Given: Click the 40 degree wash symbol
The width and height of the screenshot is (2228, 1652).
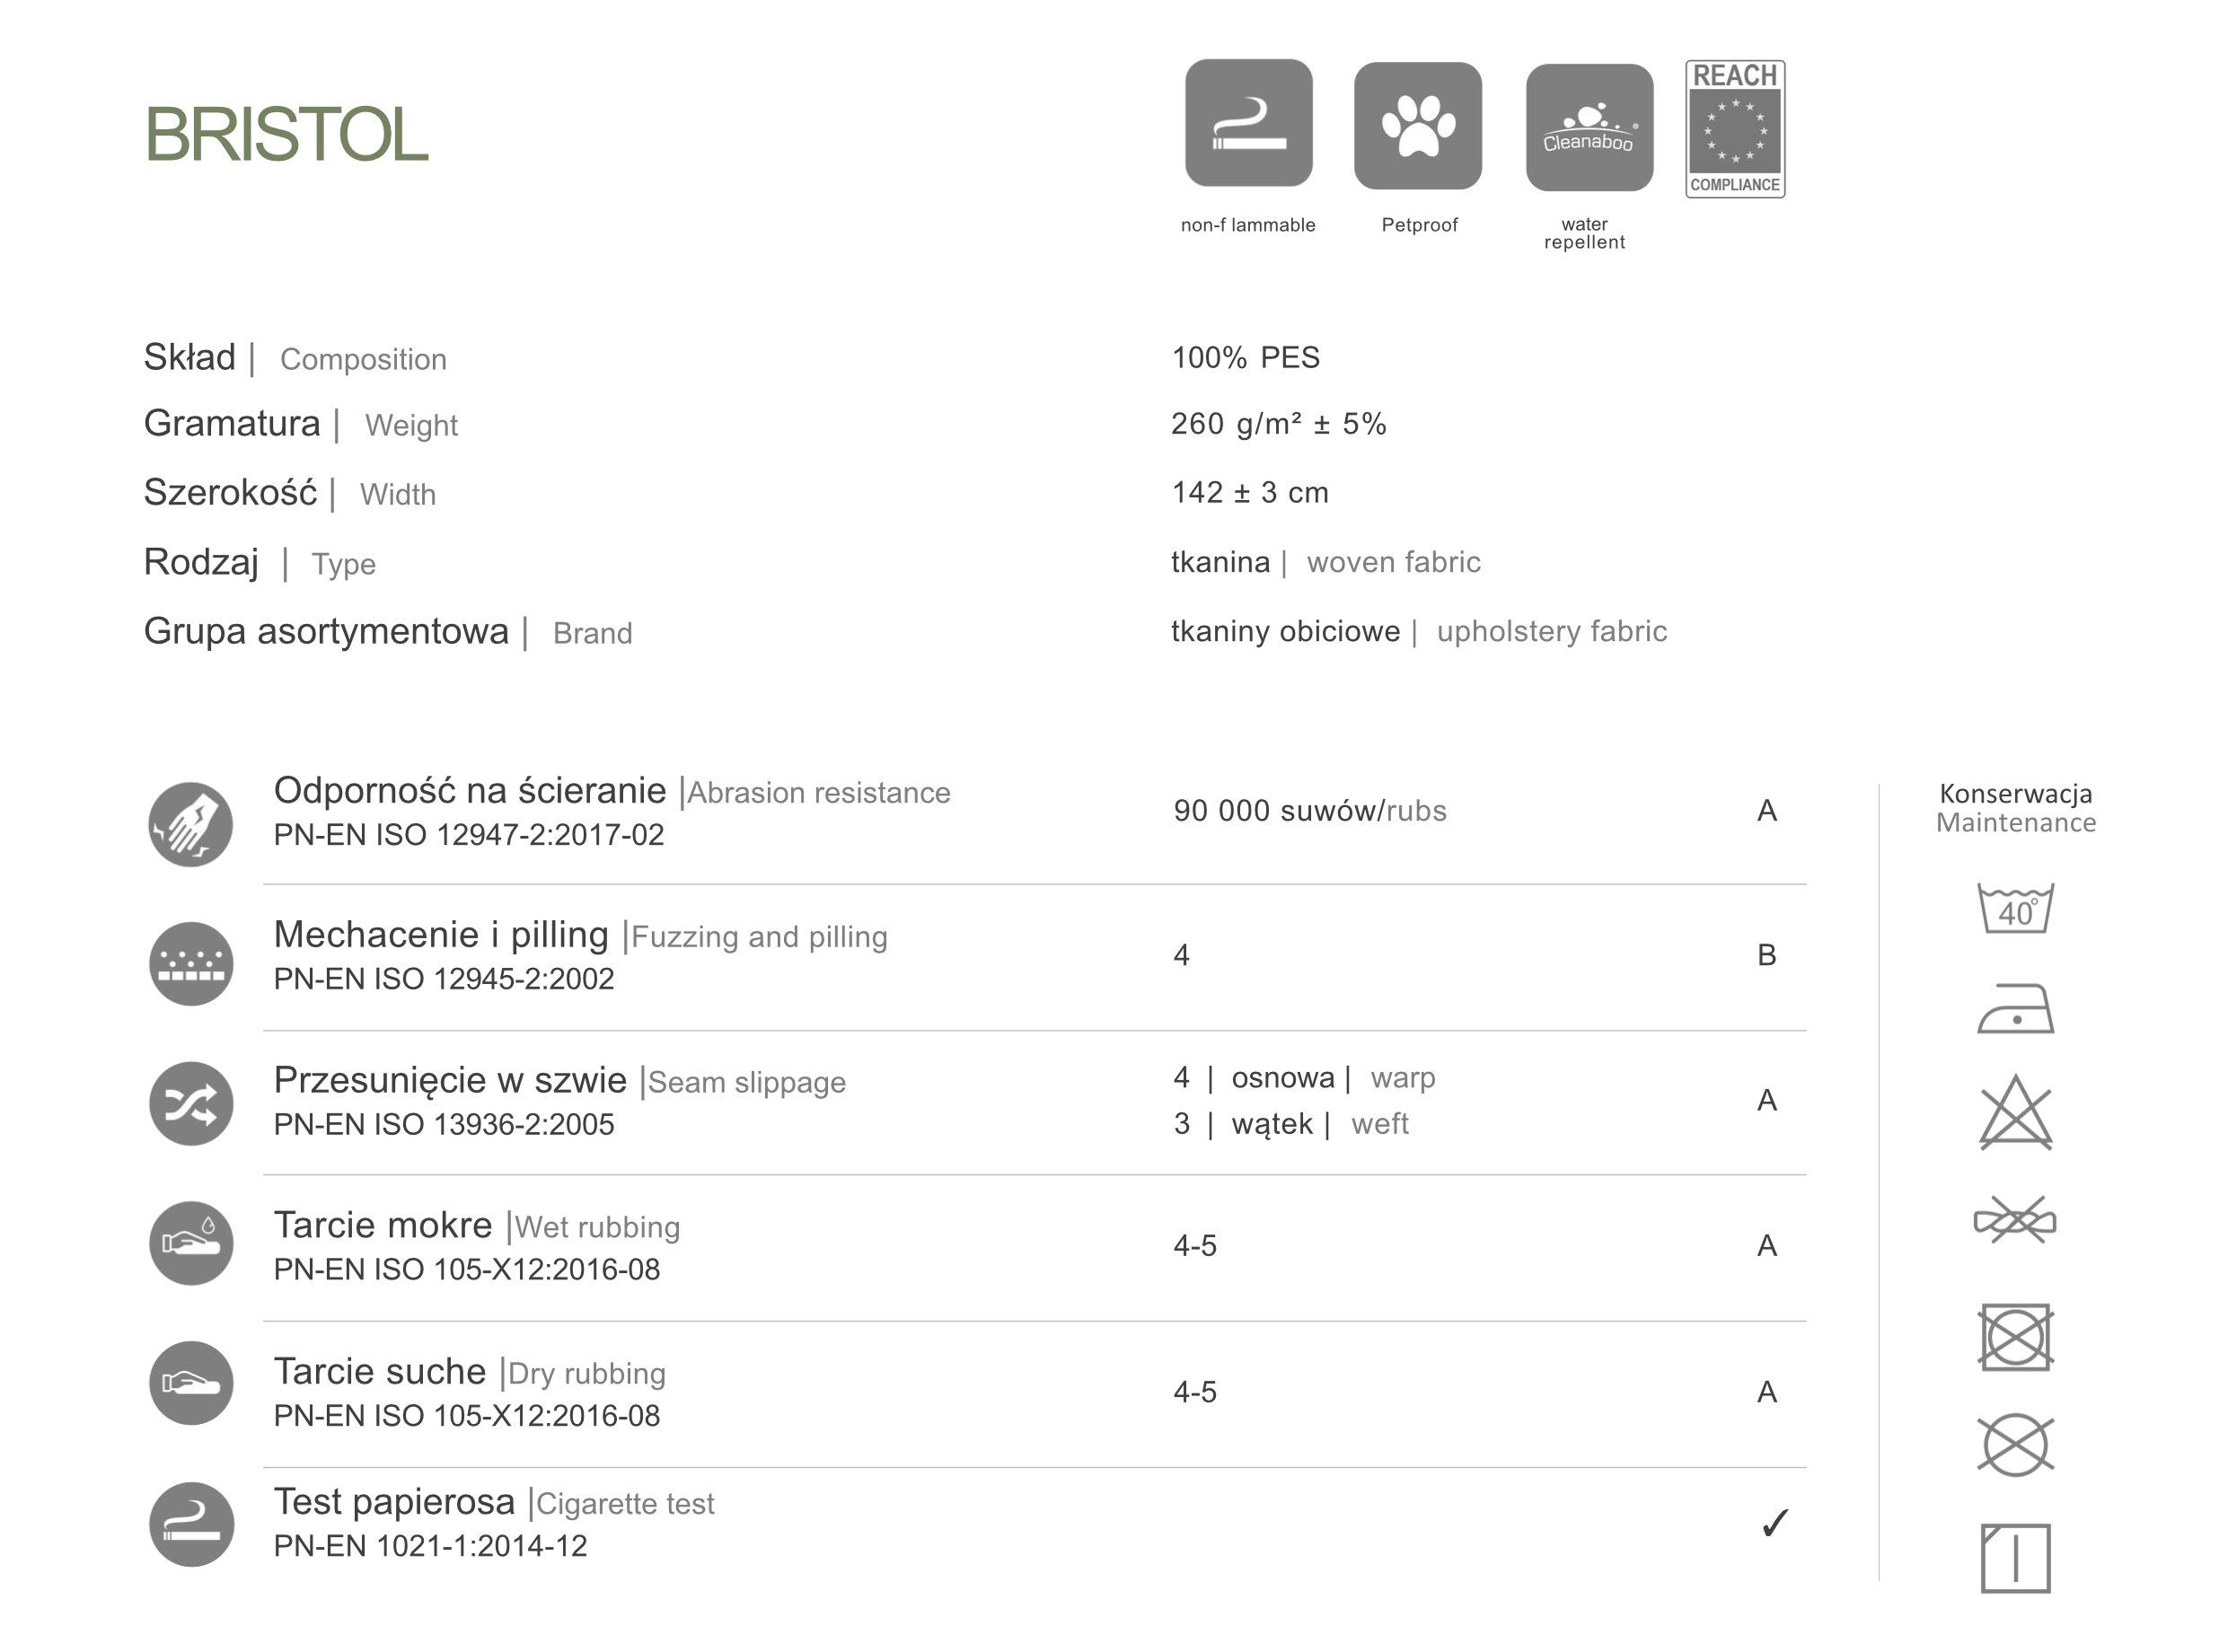Looking at the screenshot, I should 2016,908.
